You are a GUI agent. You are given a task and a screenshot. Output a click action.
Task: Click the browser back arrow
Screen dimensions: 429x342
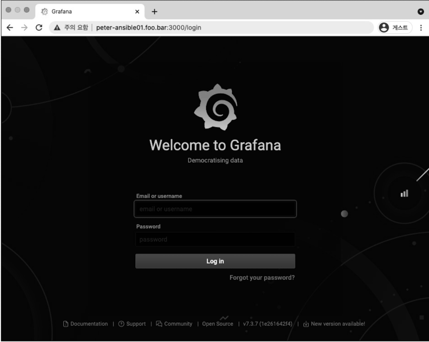(10, 28)
